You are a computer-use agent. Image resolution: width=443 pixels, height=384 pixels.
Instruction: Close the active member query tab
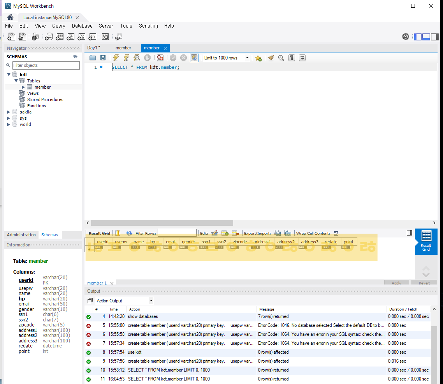click(165, 48)
